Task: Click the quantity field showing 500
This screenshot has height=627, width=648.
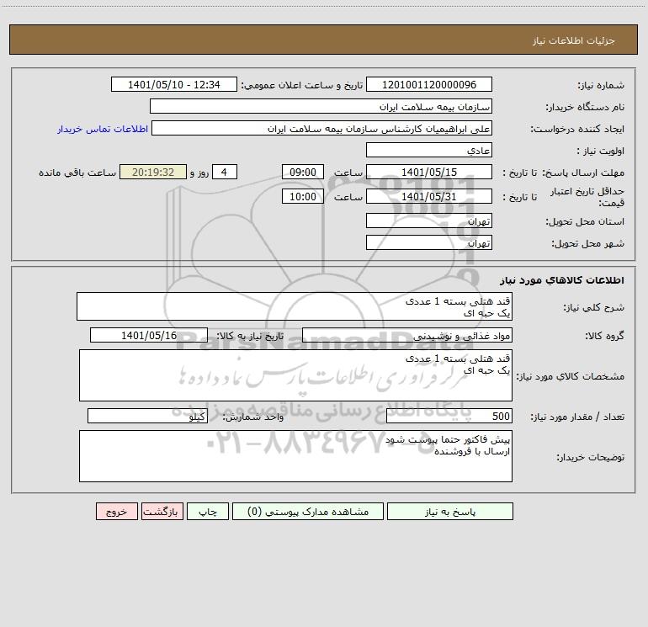Action: 449,417
